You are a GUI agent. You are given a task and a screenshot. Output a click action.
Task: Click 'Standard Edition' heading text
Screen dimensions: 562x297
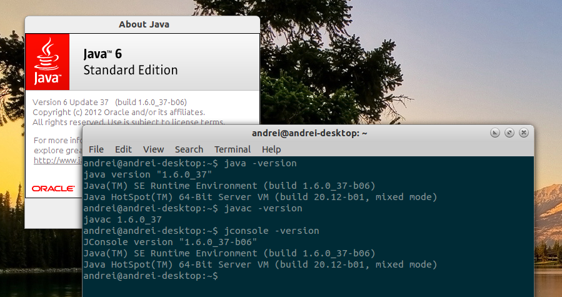(131, 70)
